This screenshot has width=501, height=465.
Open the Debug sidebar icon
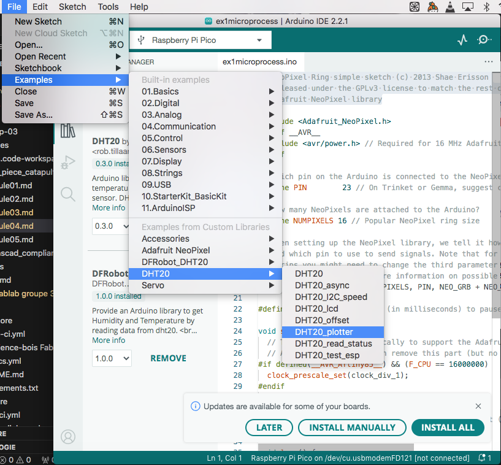click(x=67, y=162)
